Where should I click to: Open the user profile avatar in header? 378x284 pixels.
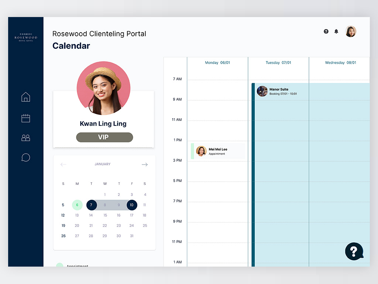(x=351, y=31)
